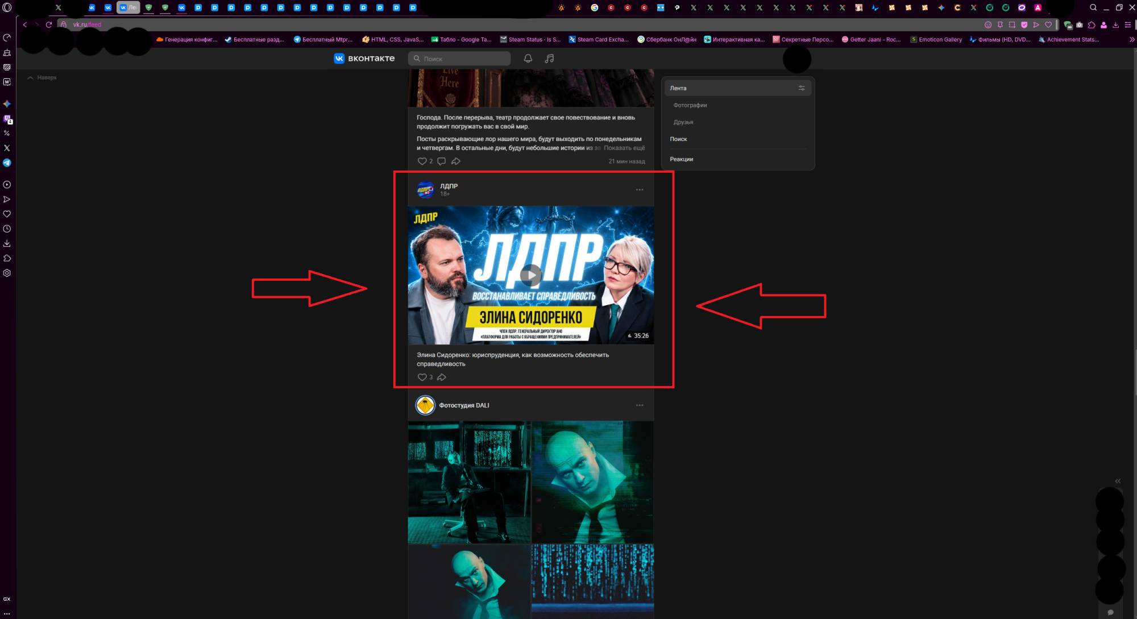Share the ЛДПР video post

(442, 377)
